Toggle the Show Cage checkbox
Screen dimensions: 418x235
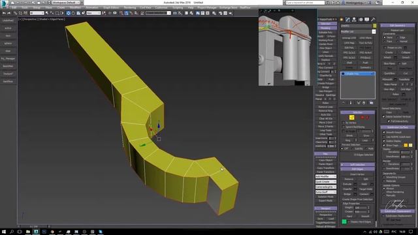(x=384, y=145)
